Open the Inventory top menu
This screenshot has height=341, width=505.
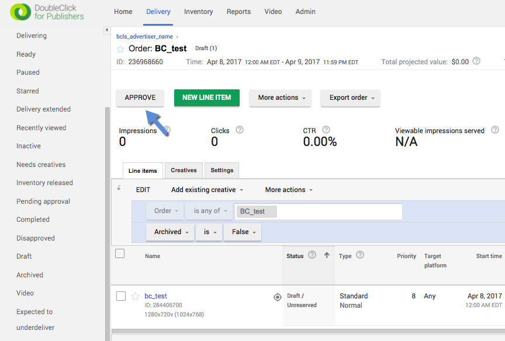coord(198,12)
